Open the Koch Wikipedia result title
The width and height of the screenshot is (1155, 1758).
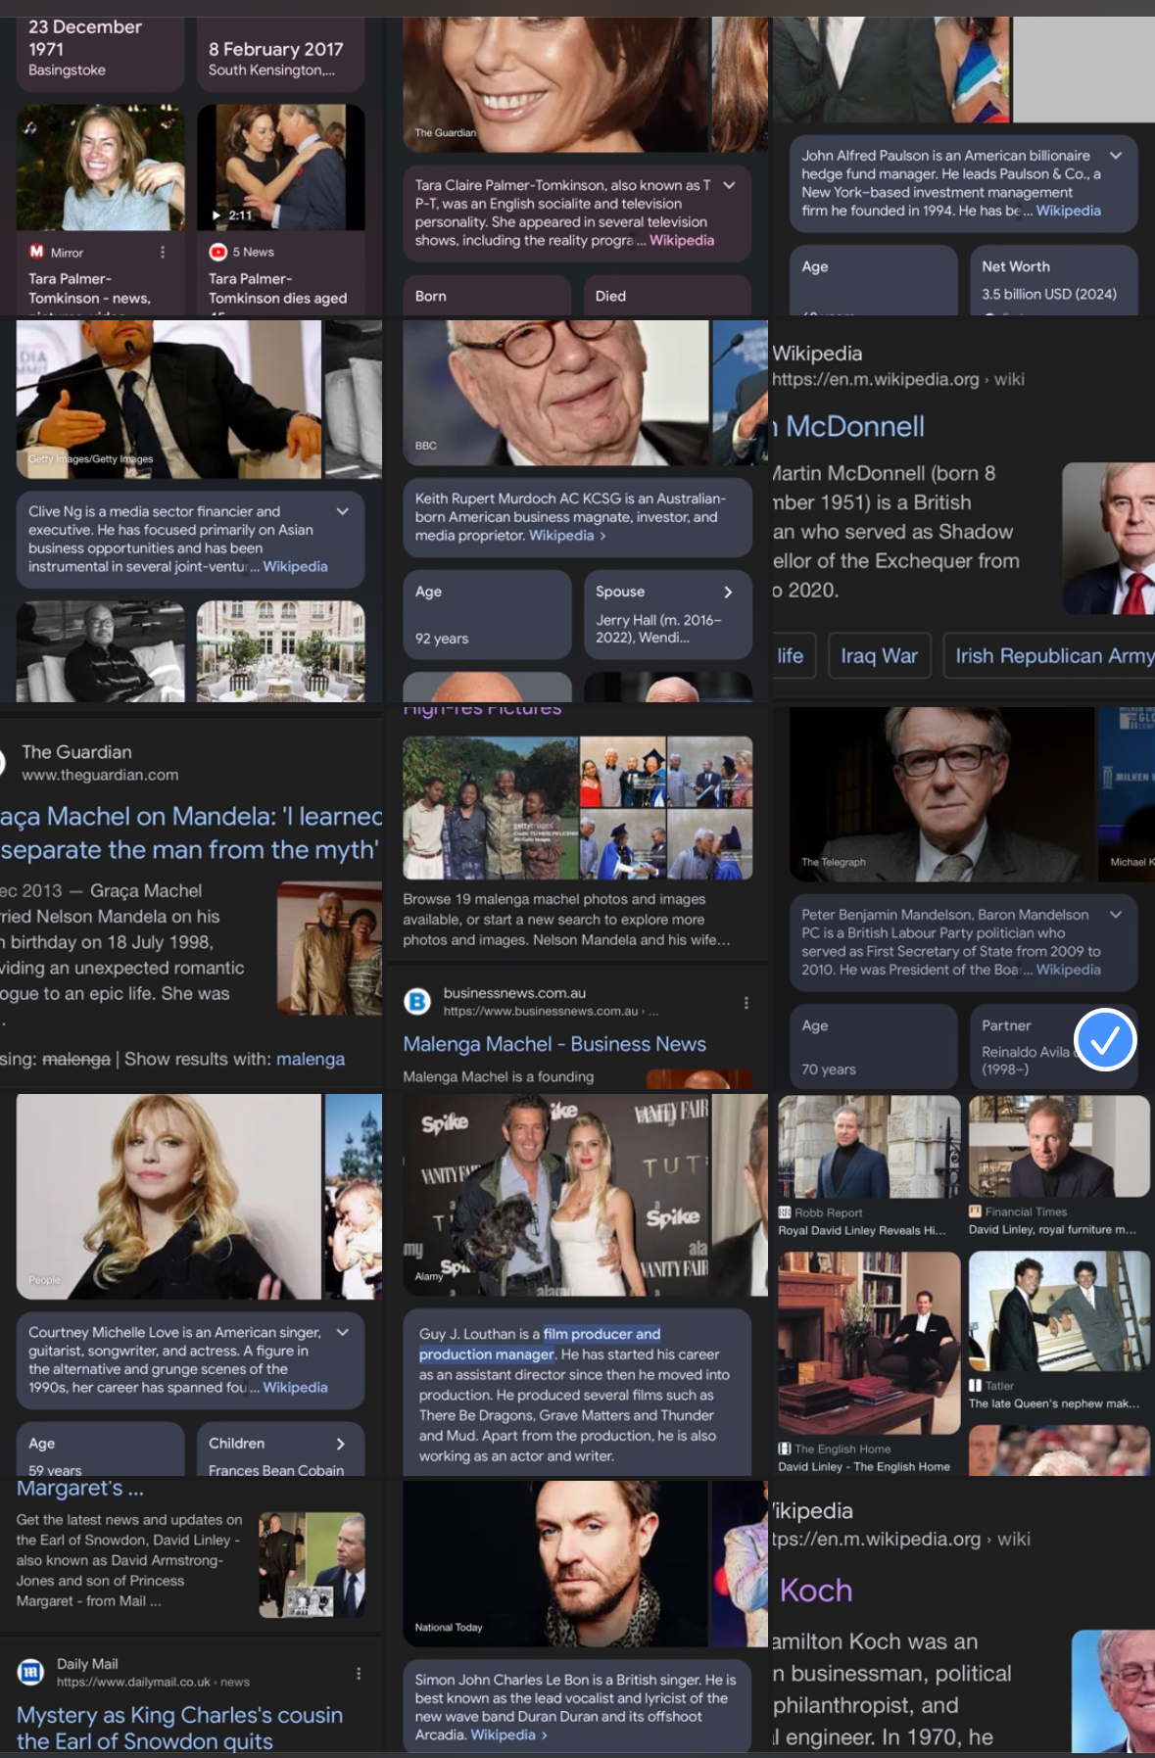click(815, 1590)
